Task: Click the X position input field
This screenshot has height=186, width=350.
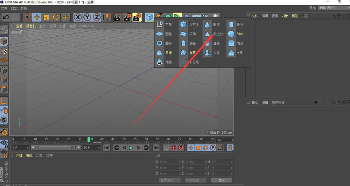Action: (x=170, y=162)
